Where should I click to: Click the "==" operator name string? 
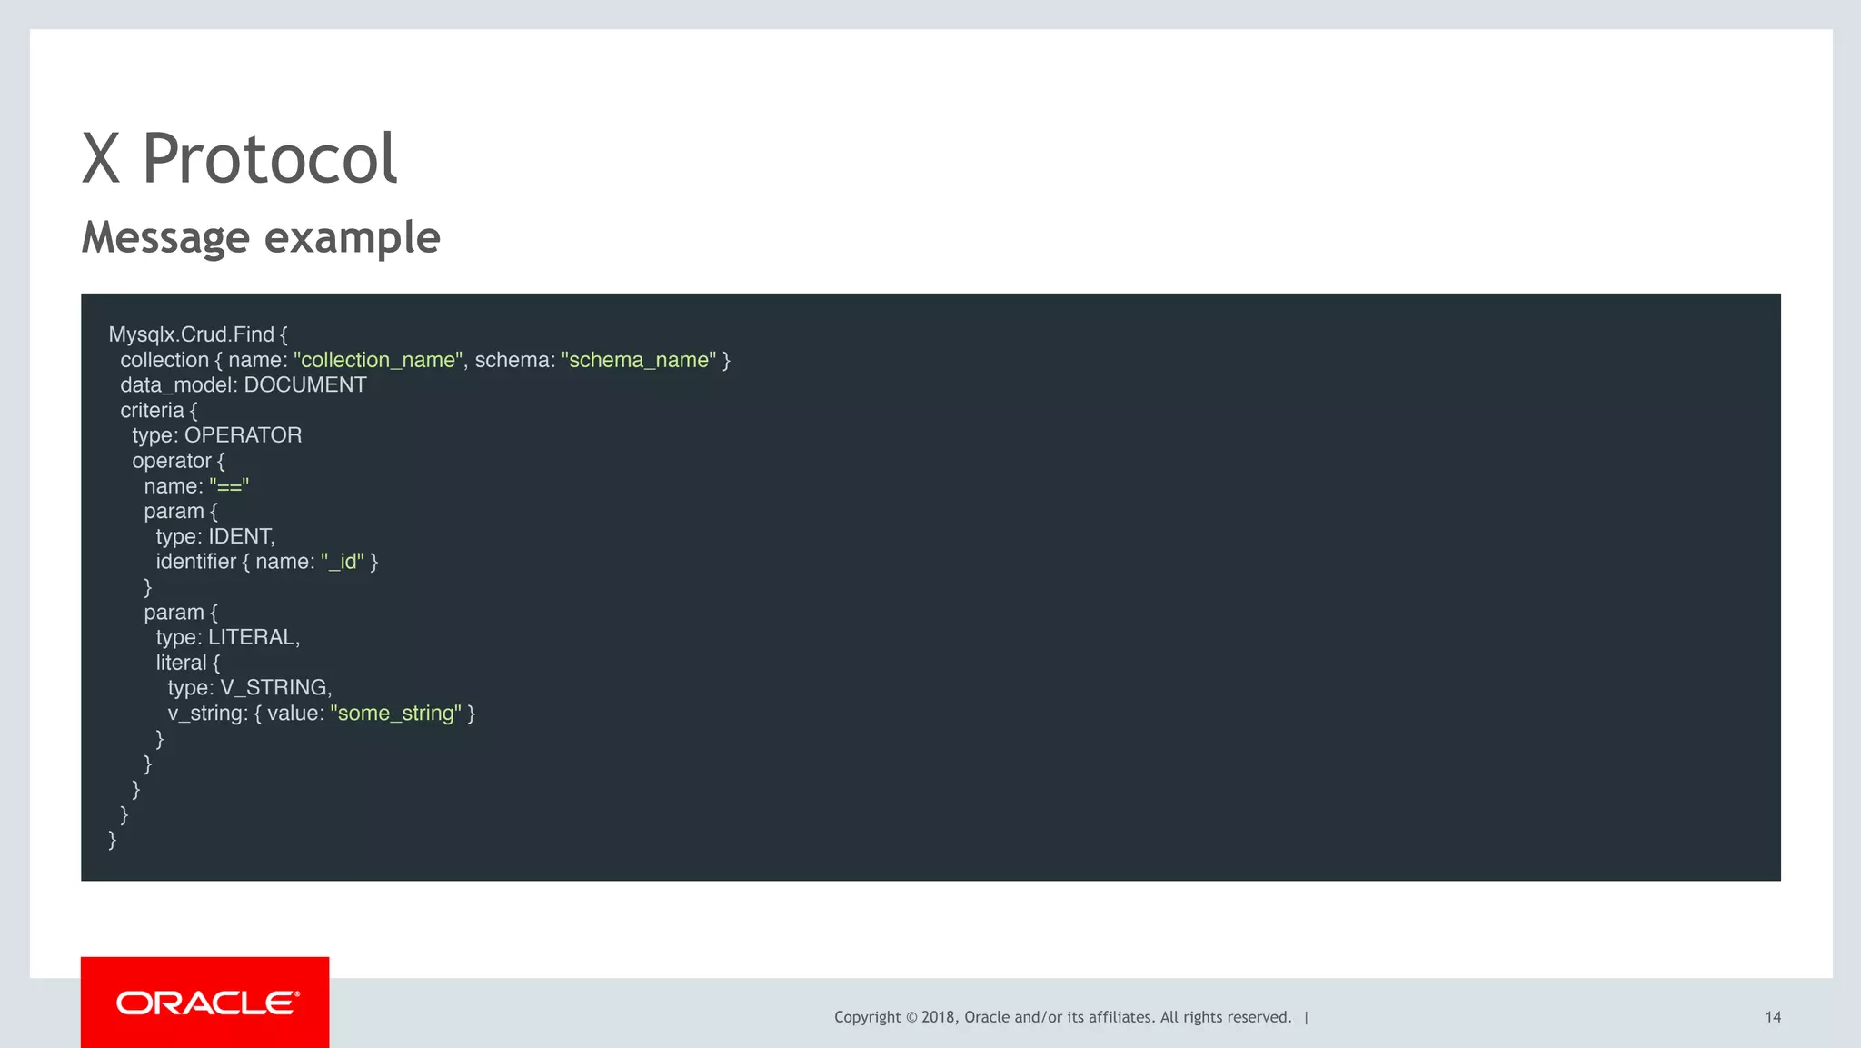[x=229, y=486]
